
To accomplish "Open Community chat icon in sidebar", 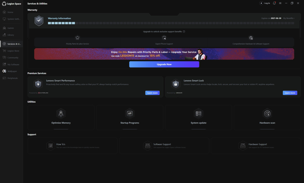I will pyautogui.click(x=4, y=58).
